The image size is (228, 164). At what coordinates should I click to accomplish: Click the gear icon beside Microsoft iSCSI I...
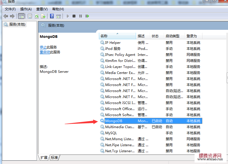tap(102, 103)
